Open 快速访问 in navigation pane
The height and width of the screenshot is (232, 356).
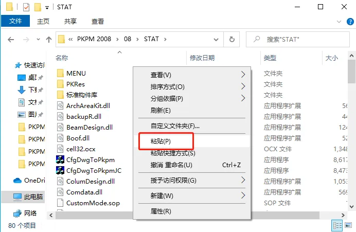(29, 65)
